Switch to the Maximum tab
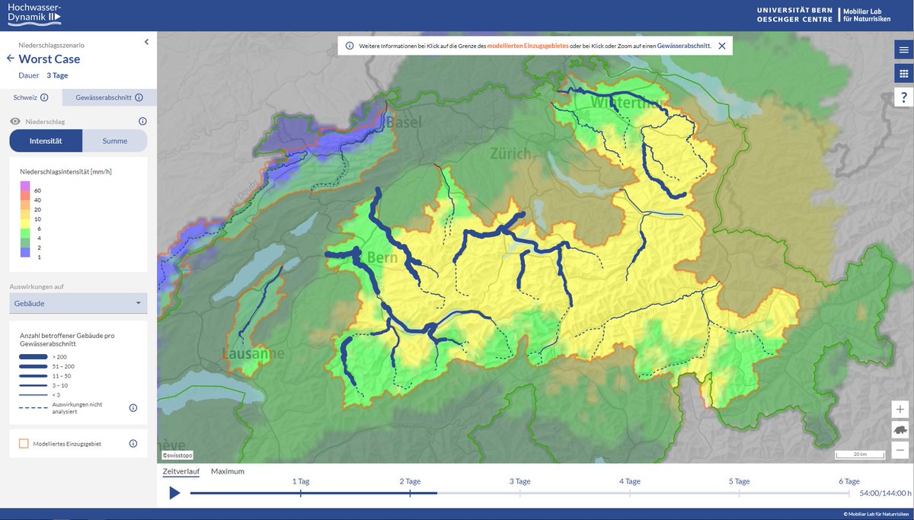914x520 pixels. pos(228,471)
